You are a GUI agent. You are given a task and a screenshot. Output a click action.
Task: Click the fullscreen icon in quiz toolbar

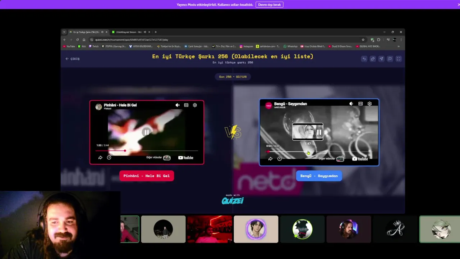(x=399, y=59)
